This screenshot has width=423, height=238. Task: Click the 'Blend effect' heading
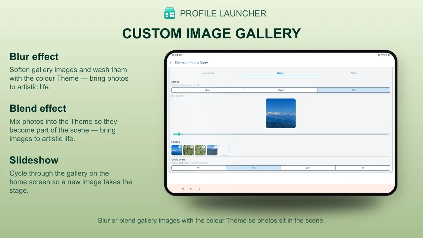point(38,108)
